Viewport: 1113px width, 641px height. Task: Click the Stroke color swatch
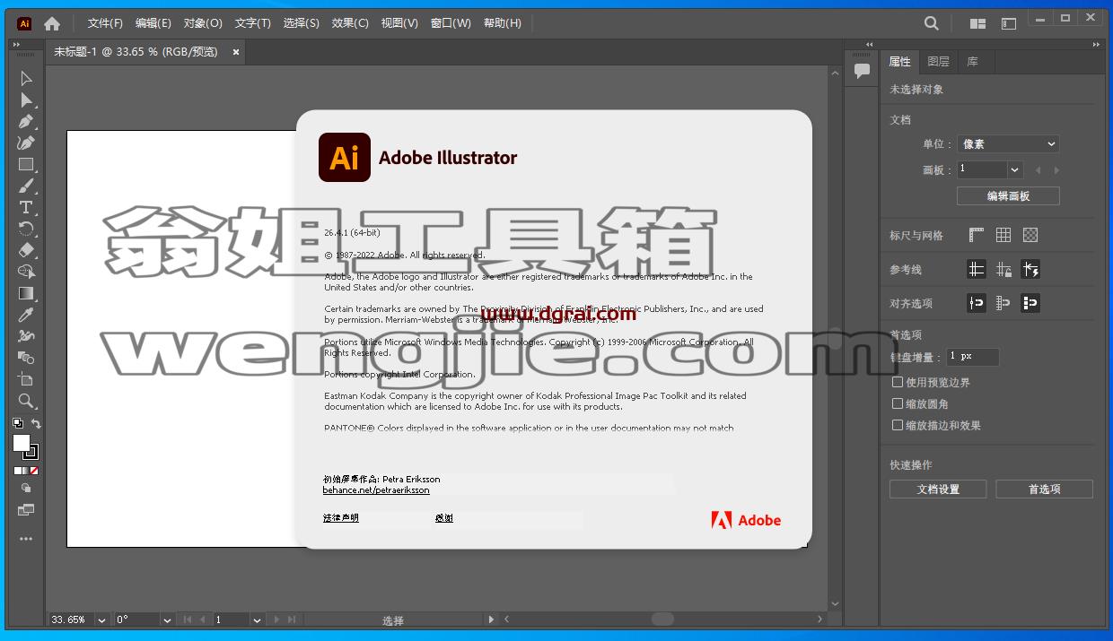pos(31,453)
